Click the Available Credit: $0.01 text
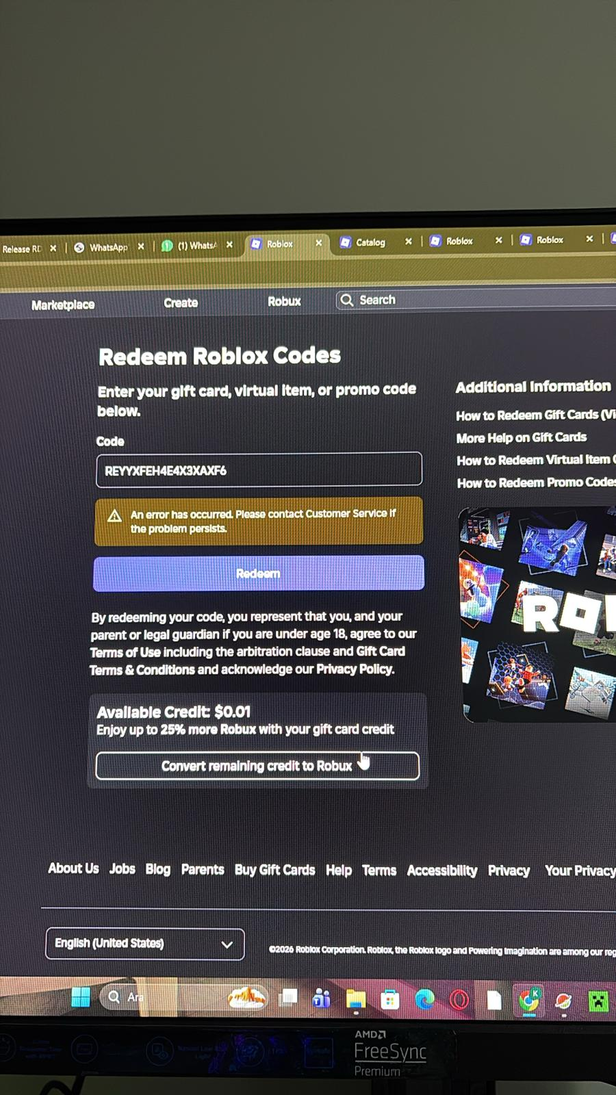The width and height of the screenshot is (616, 1095). coord(174,712)
